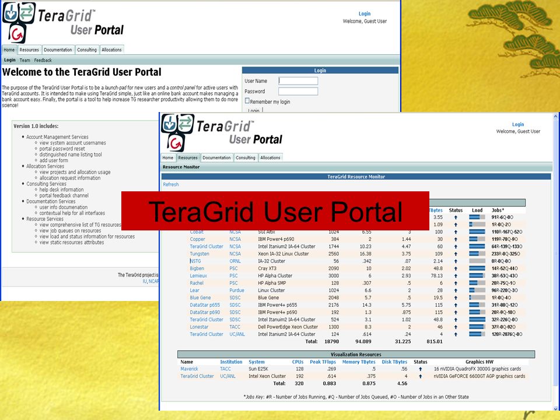Click the status arrow in the Lear row
The image size is (560, 420).
pyautogui.click(x=456, y=290)
